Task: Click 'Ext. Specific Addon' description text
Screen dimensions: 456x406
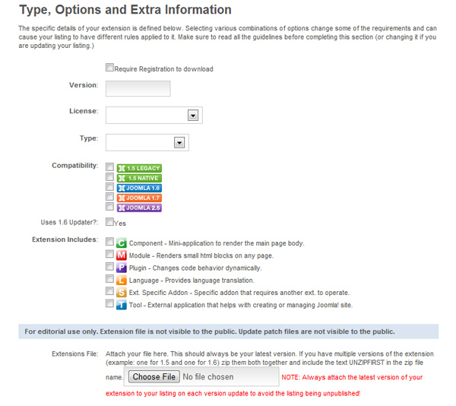Action: 239,293
